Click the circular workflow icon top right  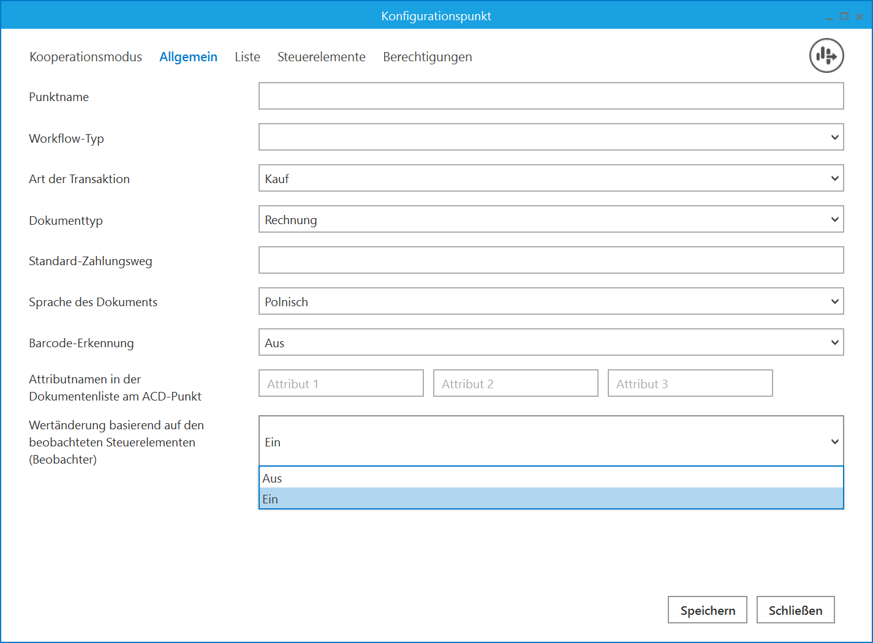pos(826,56)
